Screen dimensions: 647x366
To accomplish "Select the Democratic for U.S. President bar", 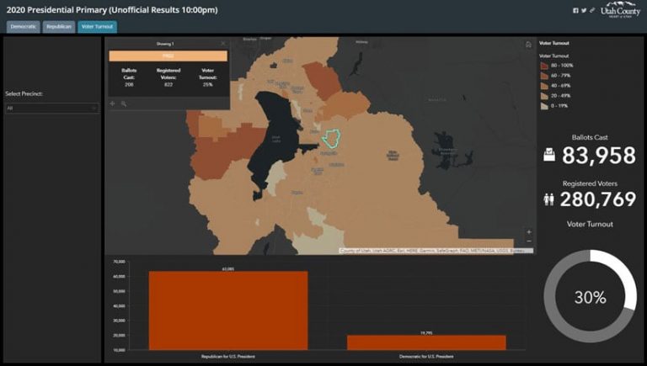I will coord(426,342).
